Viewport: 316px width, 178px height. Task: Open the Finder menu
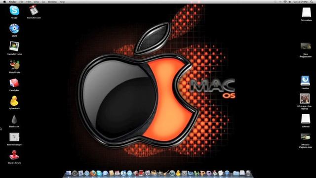pyautogui.click(x=12, y=2)
